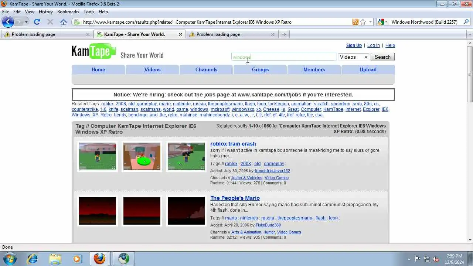Click the forward navigation arrow

click(x=19, y=22)
